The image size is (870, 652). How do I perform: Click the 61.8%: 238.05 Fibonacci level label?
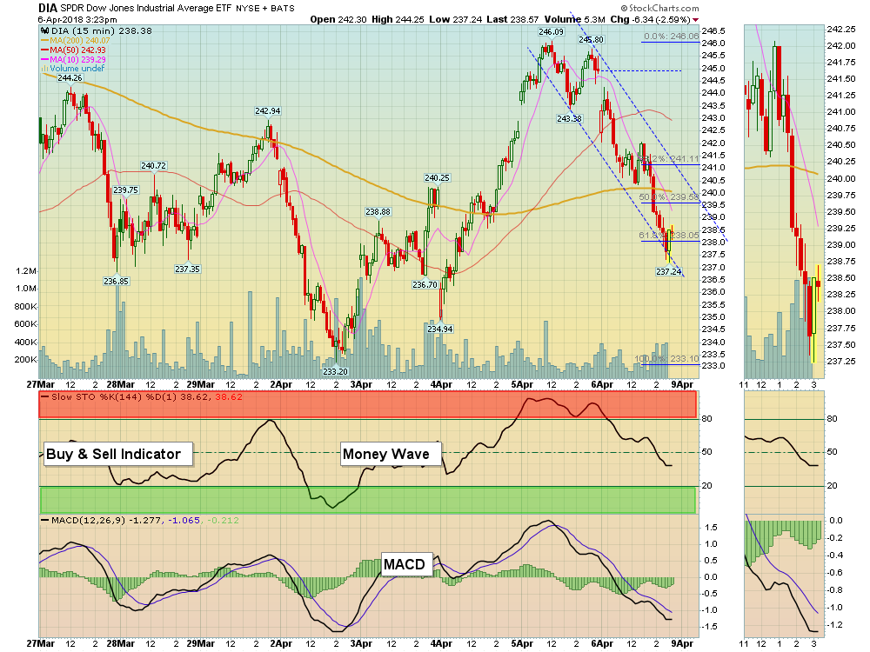tap(669, 236)
